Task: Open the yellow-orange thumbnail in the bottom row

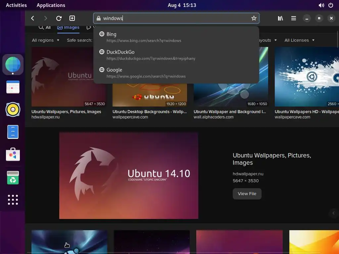Action: click(x=314, y=242)
